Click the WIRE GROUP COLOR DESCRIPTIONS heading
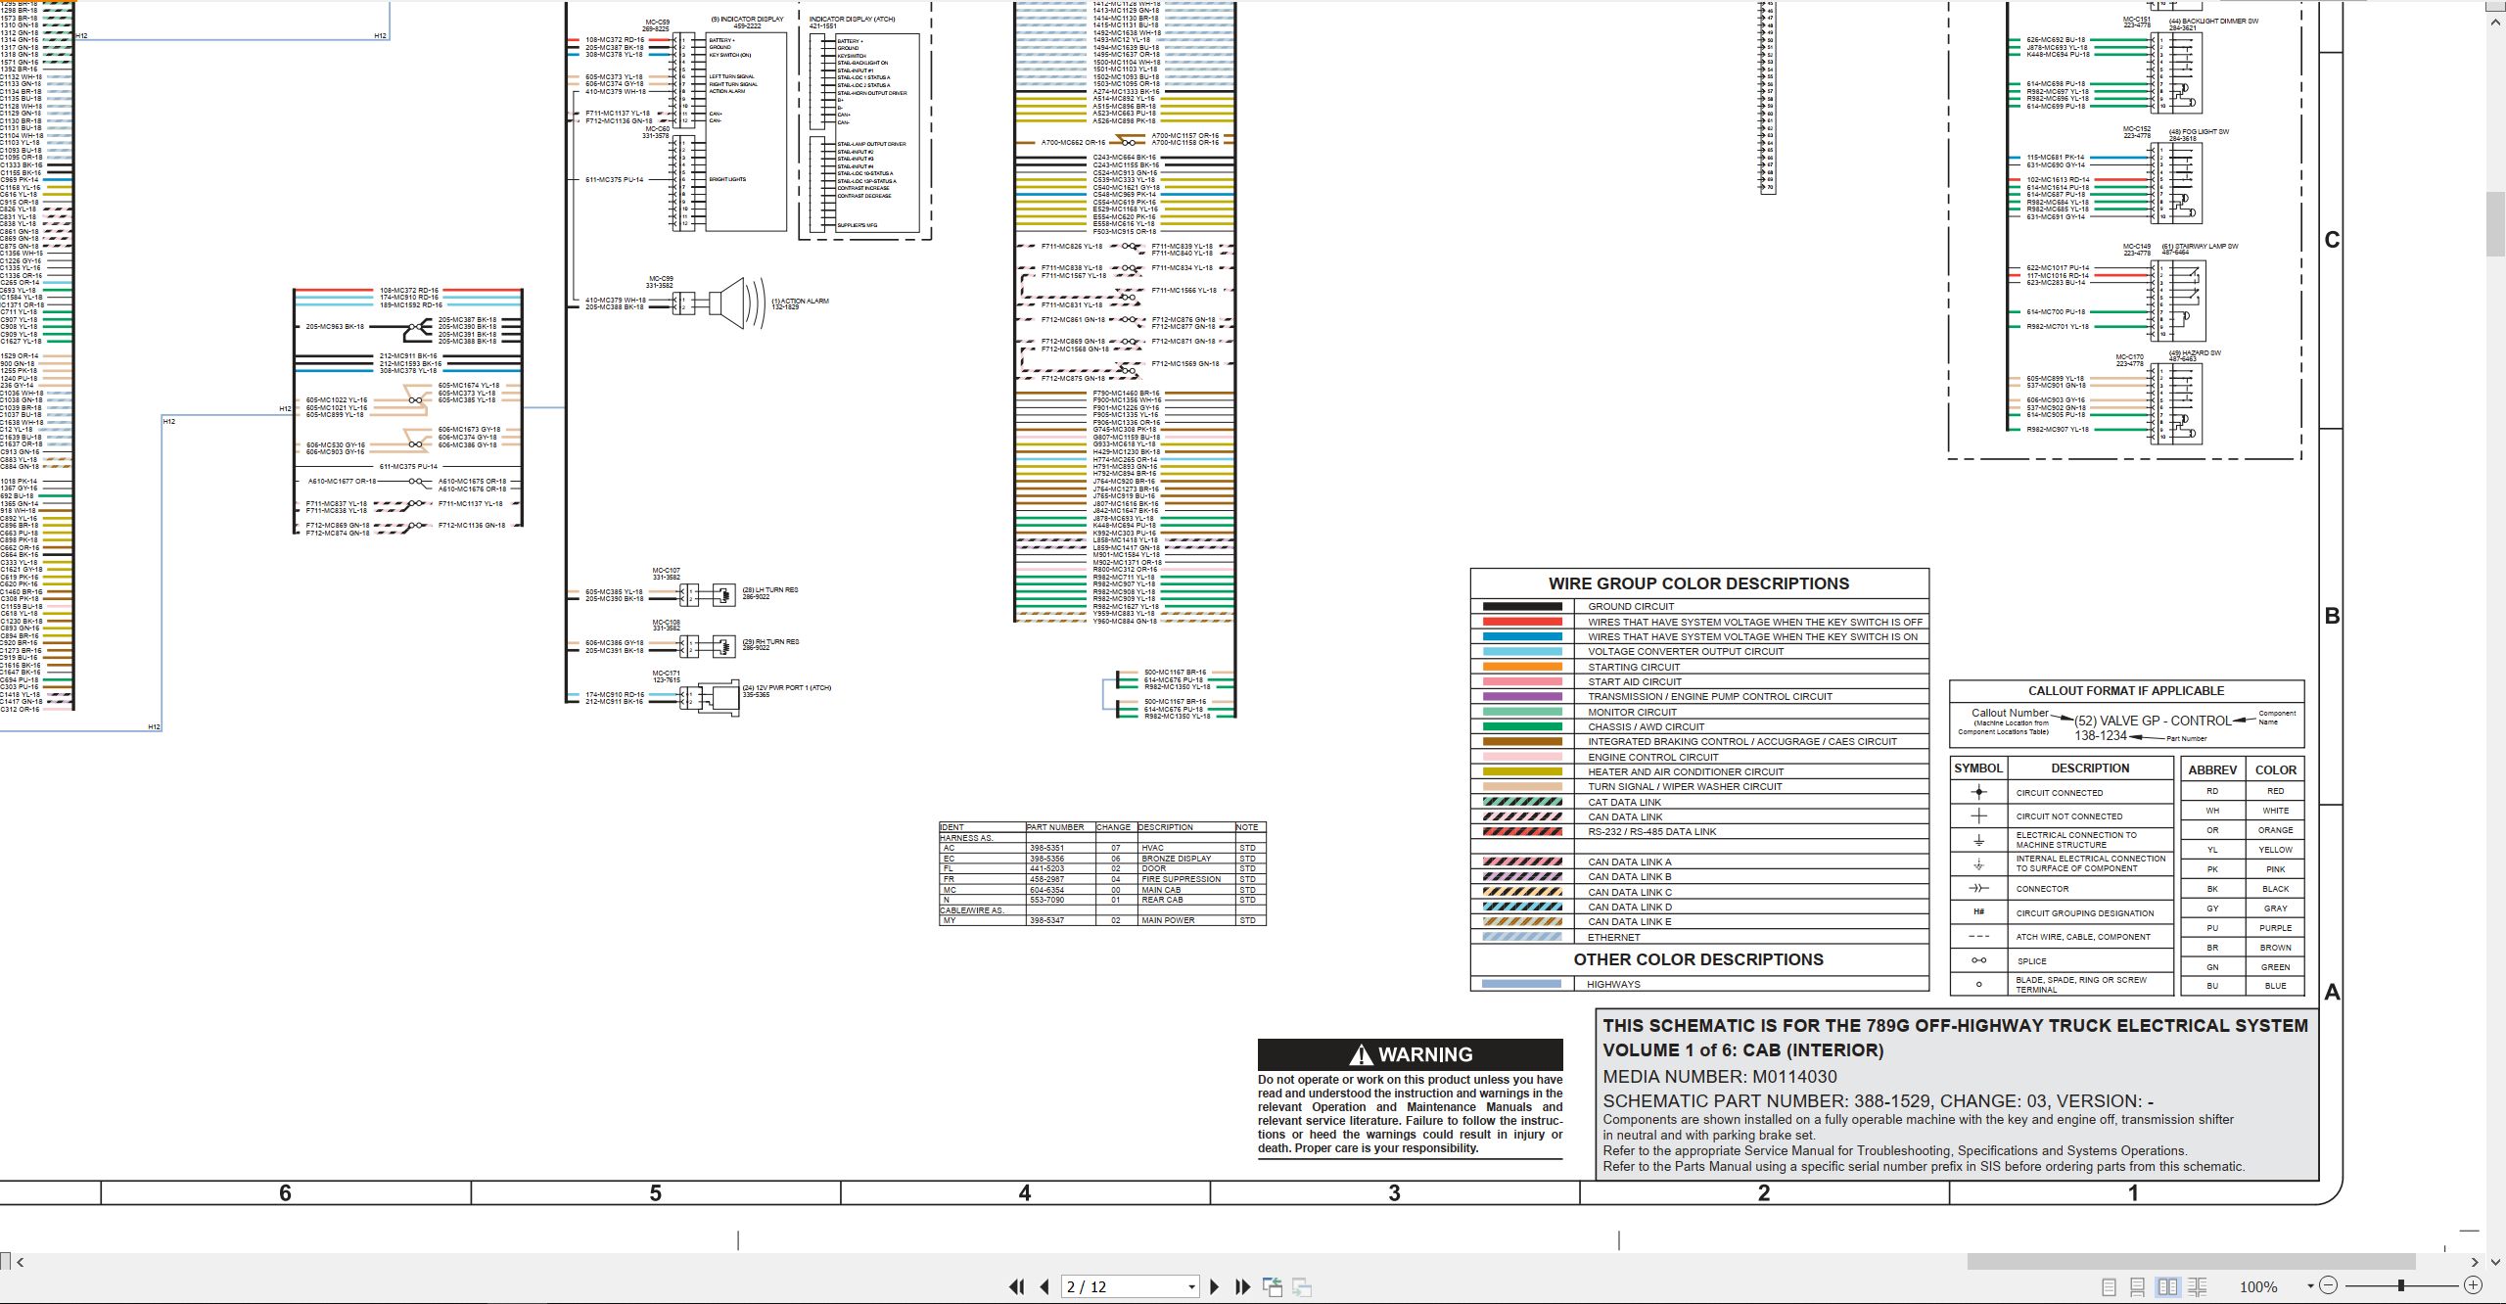This screenshot has height=1304, width=2506. 1698,583
